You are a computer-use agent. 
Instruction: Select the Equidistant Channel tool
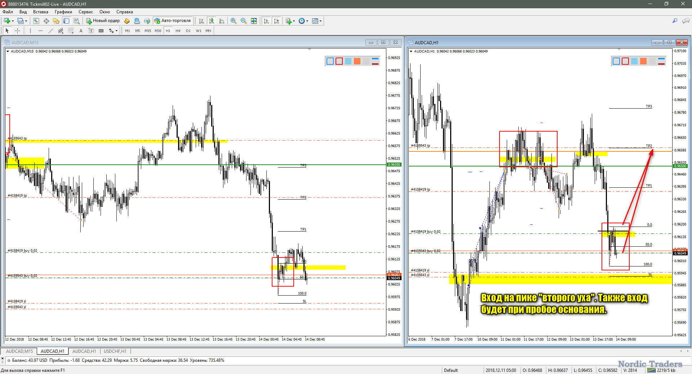(x=61, y=31)
